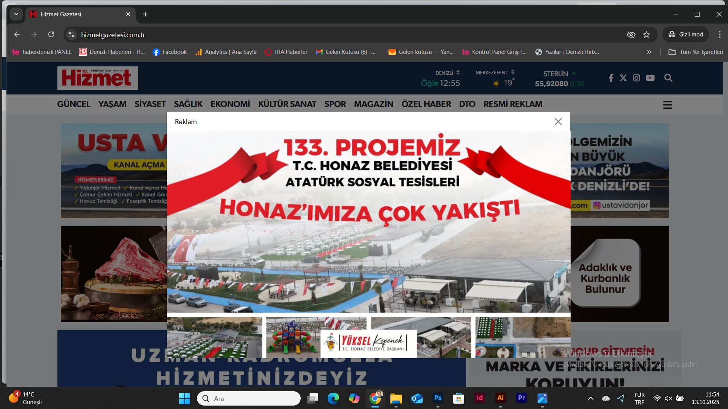
Task: Open the İHA Haberler bookmark
Action: tap(286, 52)
